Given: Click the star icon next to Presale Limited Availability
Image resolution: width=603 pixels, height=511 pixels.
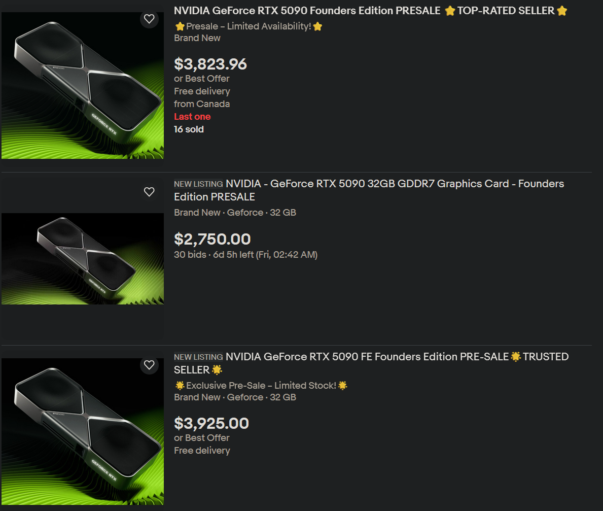Looking at the screenshot, I should click(x=180, y=26).
